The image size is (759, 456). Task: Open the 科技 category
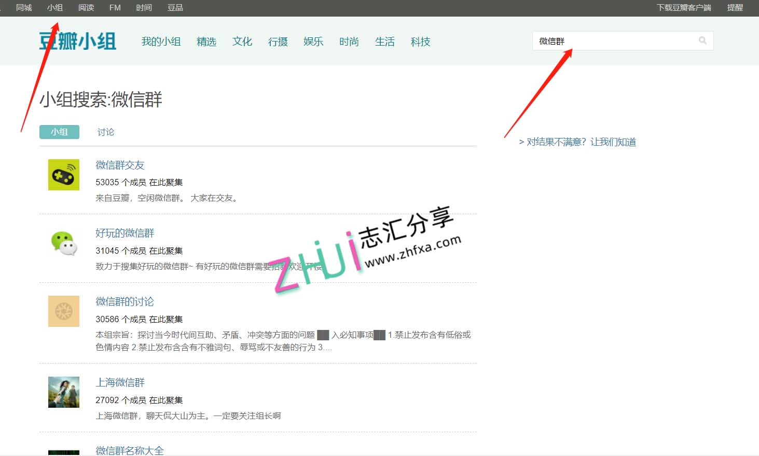point(421,42)
